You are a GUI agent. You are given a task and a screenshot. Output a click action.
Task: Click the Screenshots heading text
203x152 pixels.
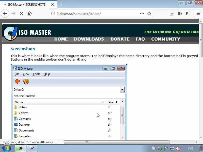click(x=23, y=49)
